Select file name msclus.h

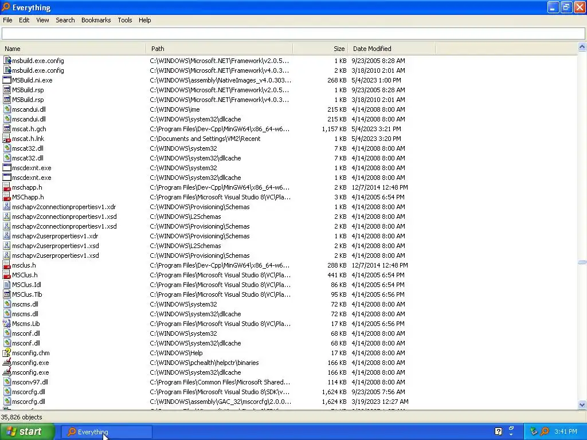[24, 265]
